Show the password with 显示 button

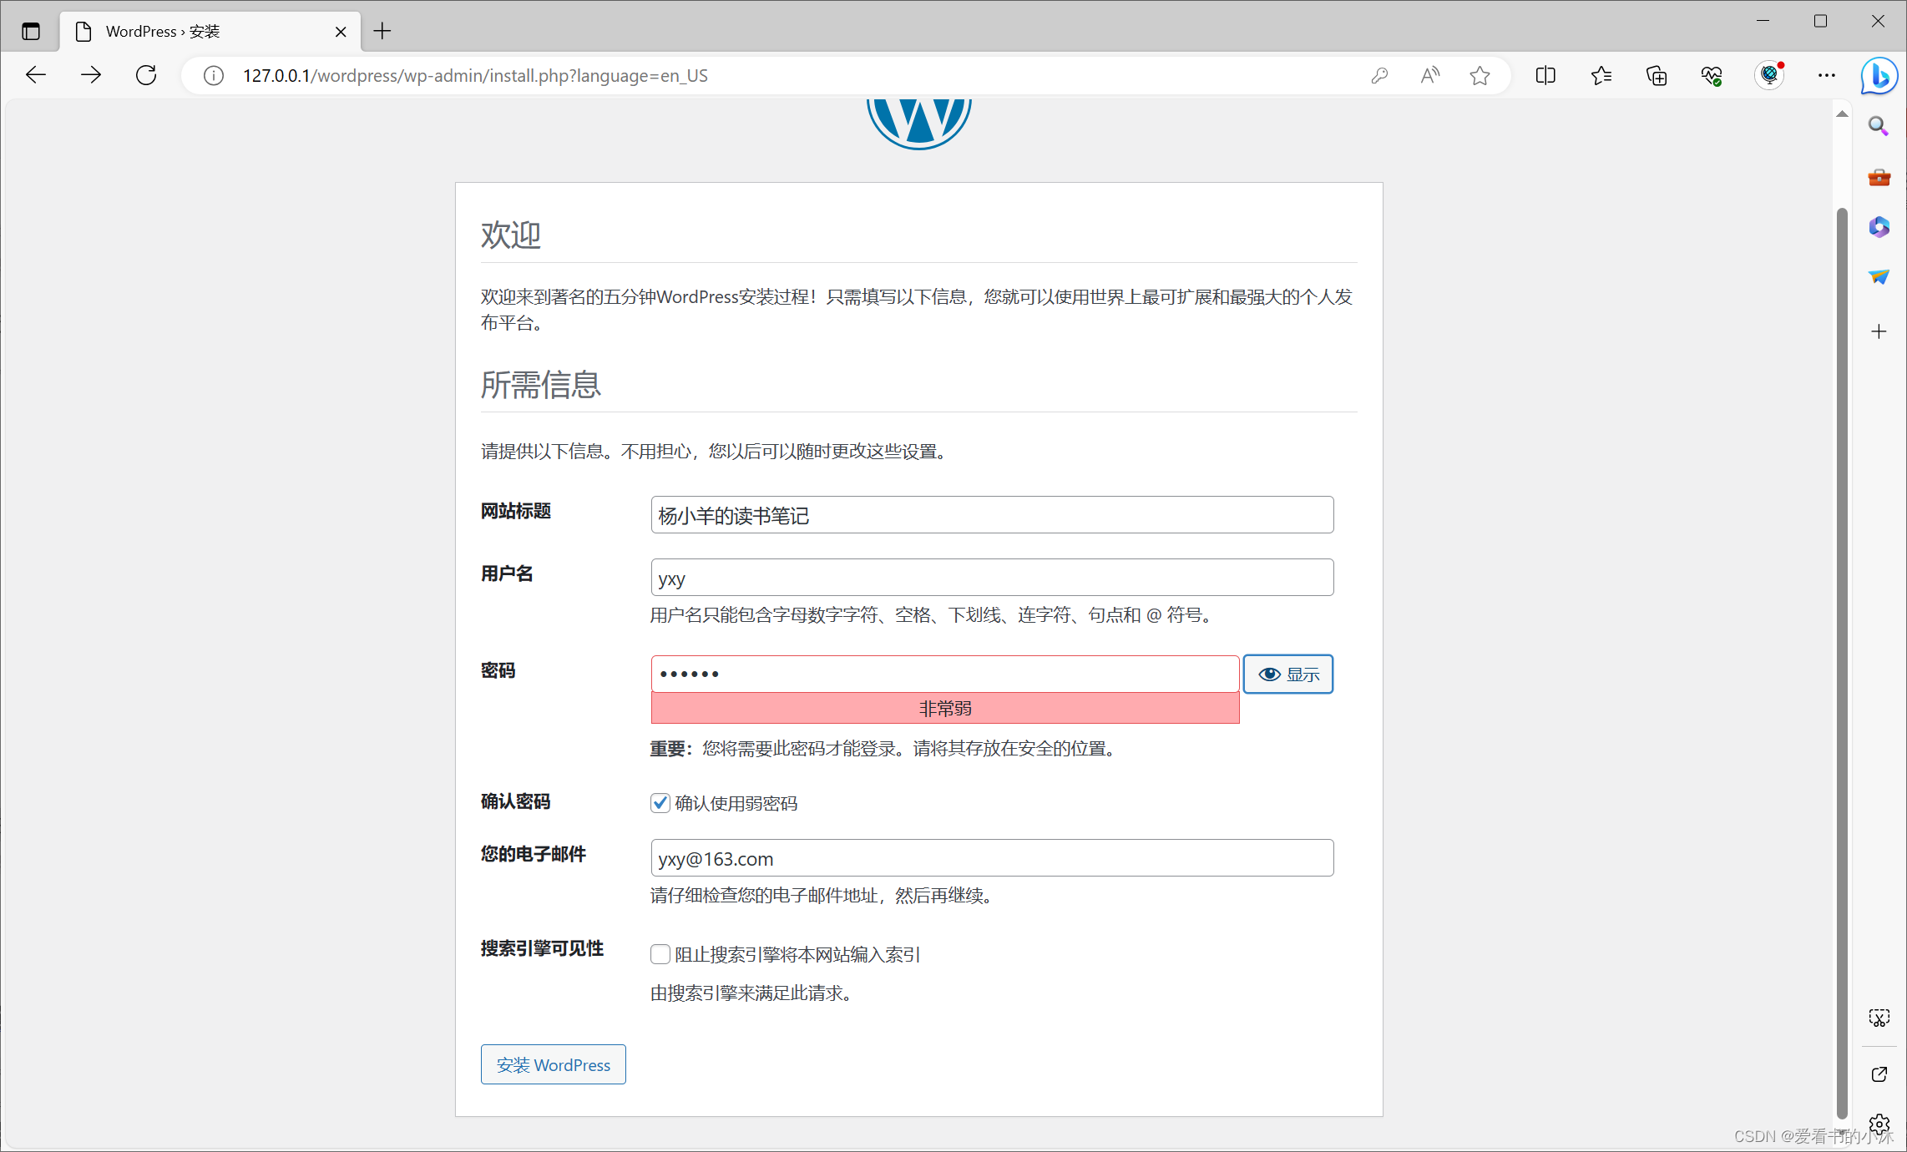[x=1288, y=674]
